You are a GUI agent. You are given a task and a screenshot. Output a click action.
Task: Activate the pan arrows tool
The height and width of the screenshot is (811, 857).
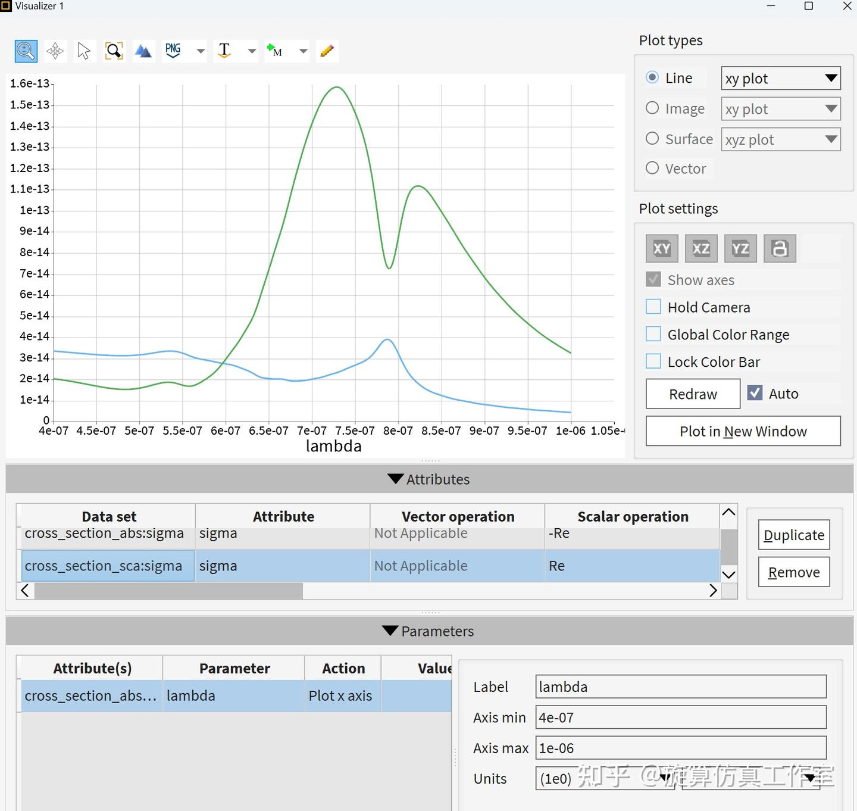tap(55, 51)
